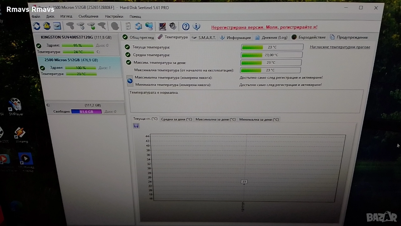The width and height of the screenshot is (401, 226).
Task: Click the yellow warning refresh toolbar icon
Action: [47, 26]
